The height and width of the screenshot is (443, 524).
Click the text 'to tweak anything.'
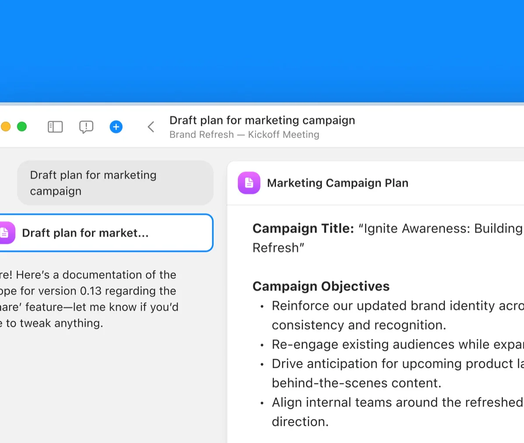(54, 323)
